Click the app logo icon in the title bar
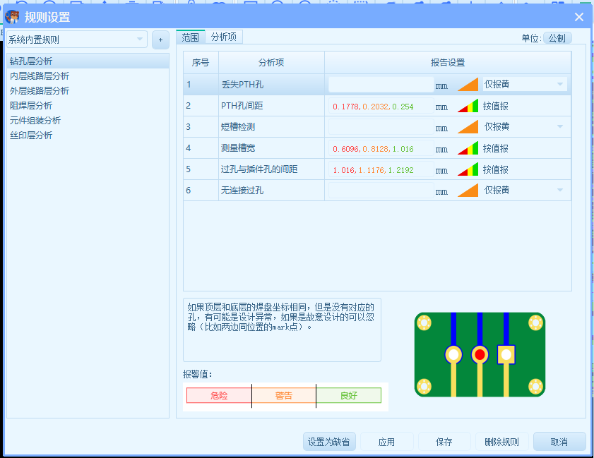This screenshot has height=458, width=594. [x=12, y=17]
